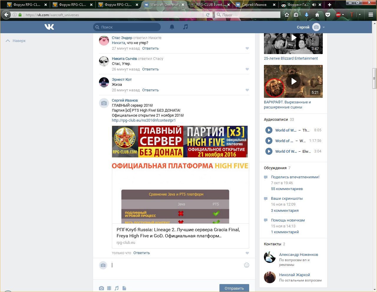Mute the Форрест Га... tab speaker icon
The width and height of the screenshot is (377, 292).
(314, 5)
